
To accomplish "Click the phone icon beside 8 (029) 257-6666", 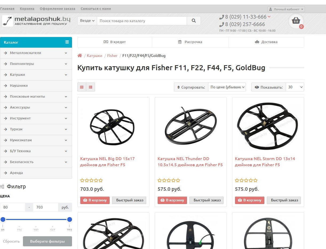I will click(x=222, y=24).
